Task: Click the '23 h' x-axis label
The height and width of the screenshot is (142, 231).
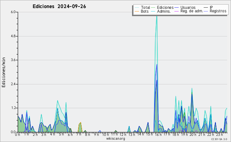Action: click(x=219, y=134)
